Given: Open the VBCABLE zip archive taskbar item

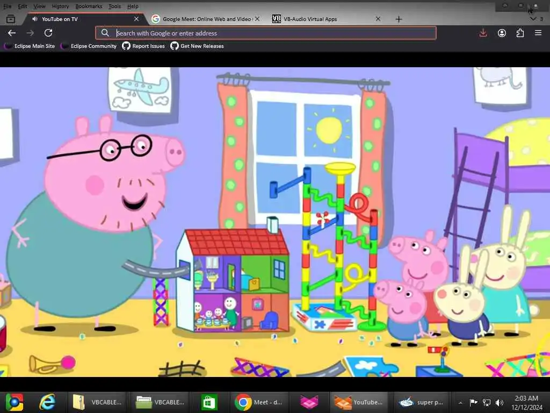Looking at the screenshot, I should [x=97, y=402].
